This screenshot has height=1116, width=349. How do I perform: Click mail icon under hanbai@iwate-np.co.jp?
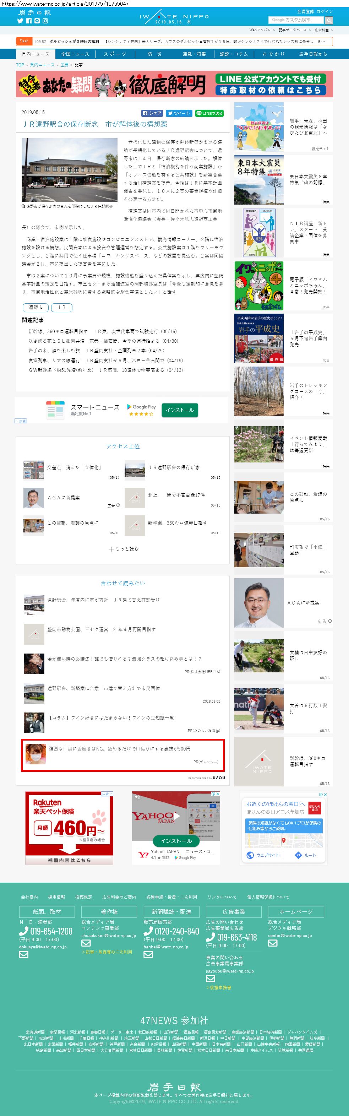tap(148, 954)
